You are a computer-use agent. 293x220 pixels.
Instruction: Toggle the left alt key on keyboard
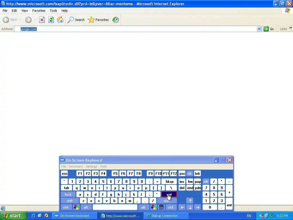pos(86,207)
